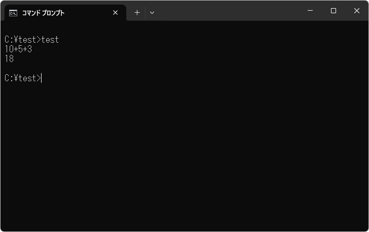Click the number 10 in the expression
Screen dimensions: 369x232
point(9,49)
